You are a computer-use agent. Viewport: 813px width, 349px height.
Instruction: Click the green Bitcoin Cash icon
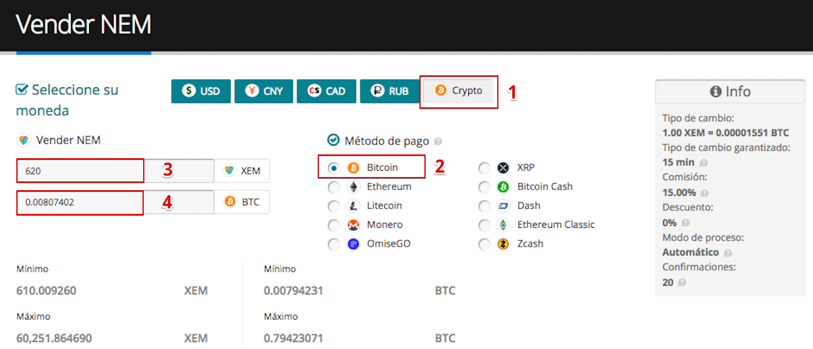503,187
